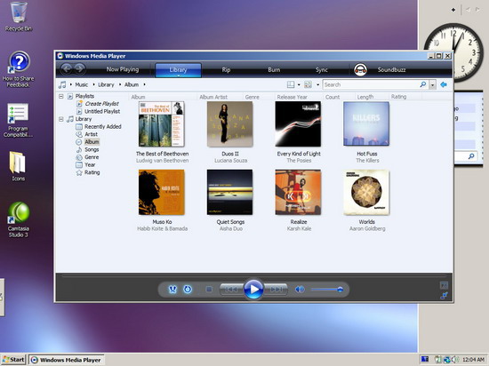Viewport: 489px width, 366px height.
Task: Click the seek progress bar
Action: (x=253, y=276)
